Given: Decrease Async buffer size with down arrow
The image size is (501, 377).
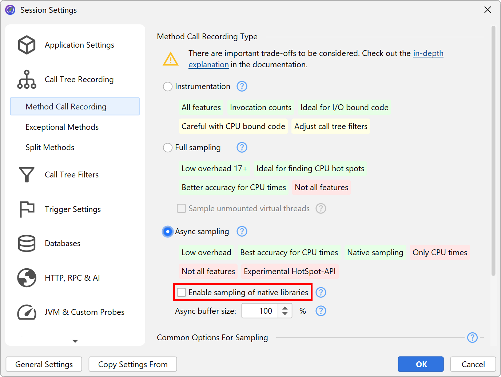Looking at the screenshot, I should point(285,314).
